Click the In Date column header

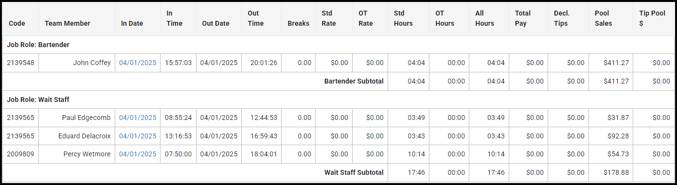(132, 23)
